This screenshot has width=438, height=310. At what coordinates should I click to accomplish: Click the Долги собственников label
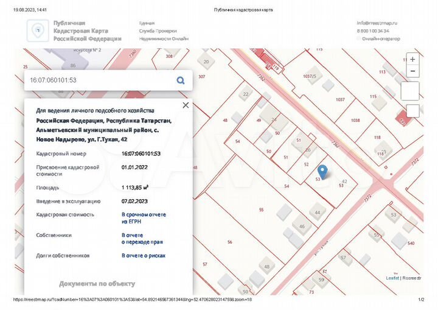point(63,255)
